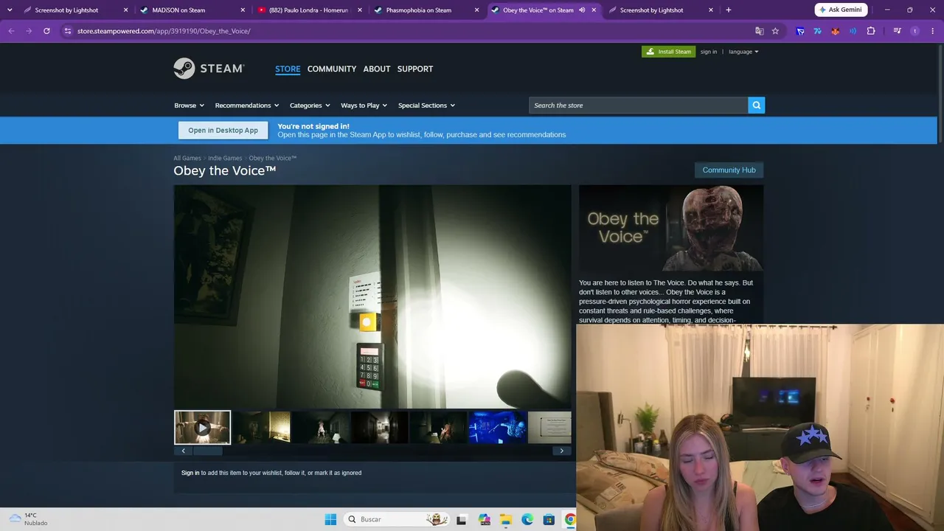Click the Steam logo in the header
The image size is (944, 531).
click(x=209, y=69)
